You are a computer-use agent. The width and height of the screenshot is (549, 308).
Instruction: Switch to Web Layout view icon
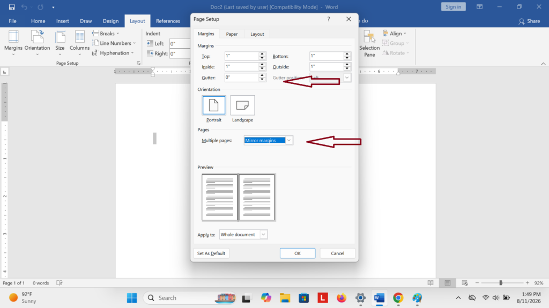pyautogui.click(x=465, y=283)
